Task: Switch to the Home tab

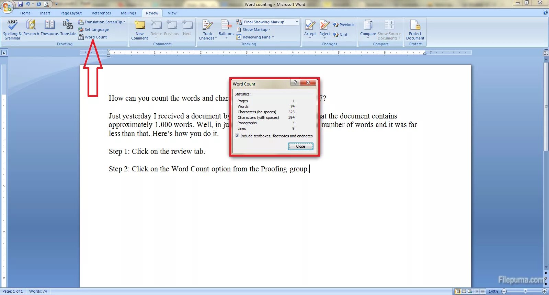Action: (25, 13)
